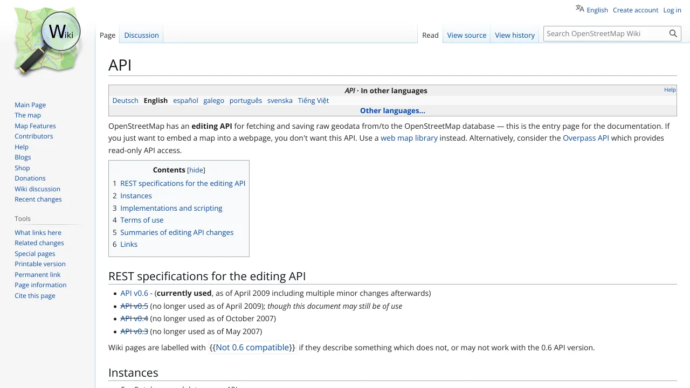Switch to svenska version
This screenshot has height=388, width=690.
point(280,100)
